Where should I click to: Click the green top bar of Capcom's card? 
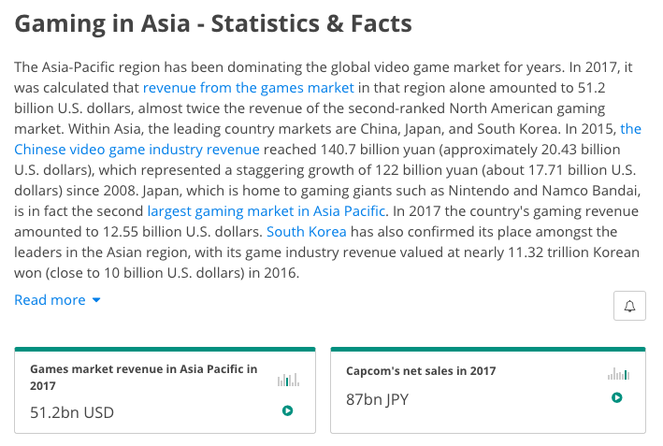click(488, 349)
